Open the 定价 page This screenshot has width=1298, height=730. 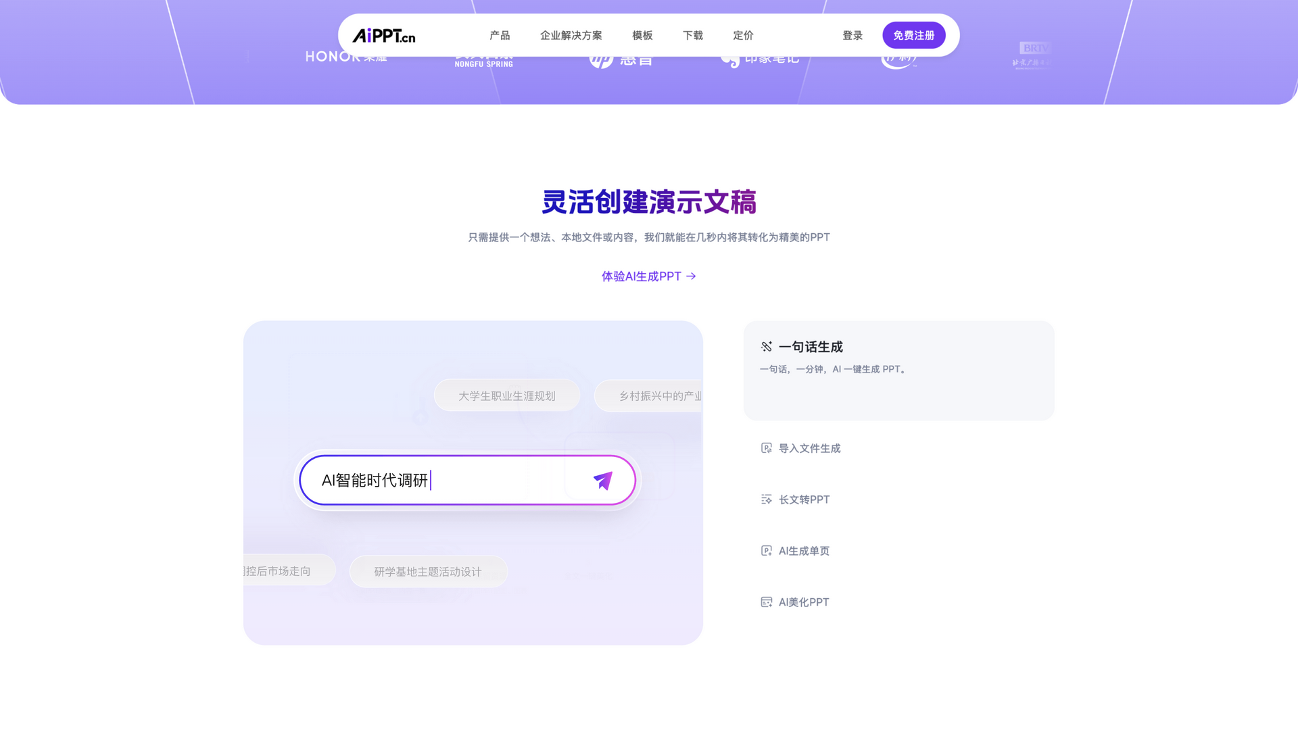pyautogui.click(x=743, y=35)
